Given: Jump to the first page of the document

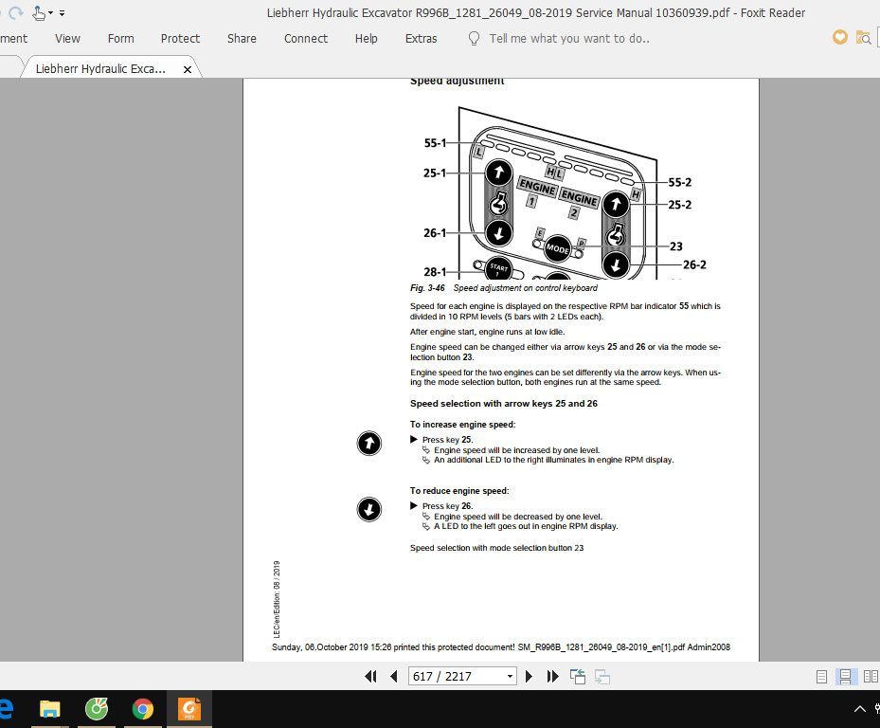Looking at the screenshot, I should [x=371, y=676].
